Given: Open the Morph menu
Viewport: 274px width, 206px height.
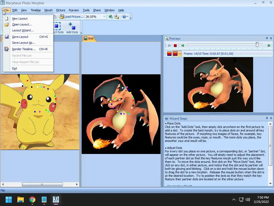Looking at the screenshot, I should pos(48,10).
